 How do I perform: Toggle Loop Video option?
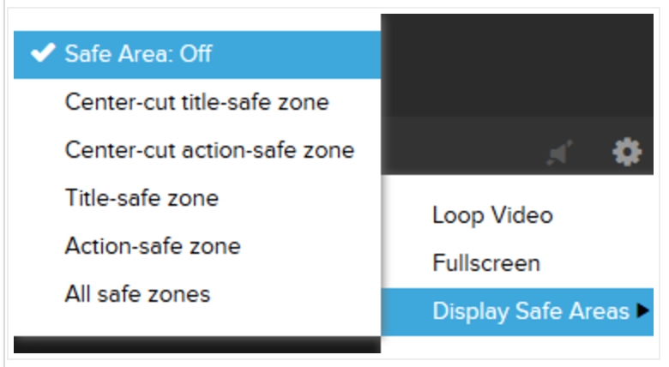point(517,215)
